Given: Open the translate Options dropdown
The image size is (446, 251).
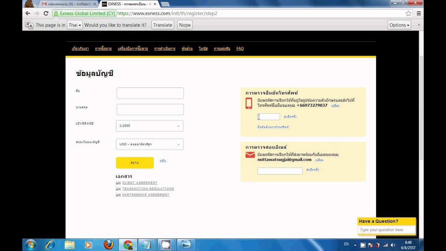Looking at the screenshot, I should tap(399, 25).
